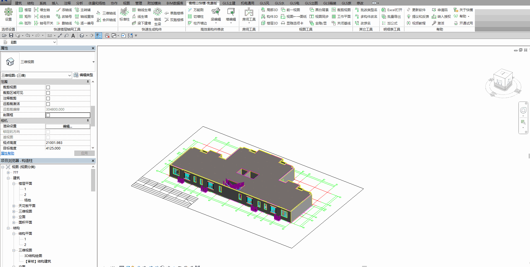Click the navigation wheel icon

523,110
